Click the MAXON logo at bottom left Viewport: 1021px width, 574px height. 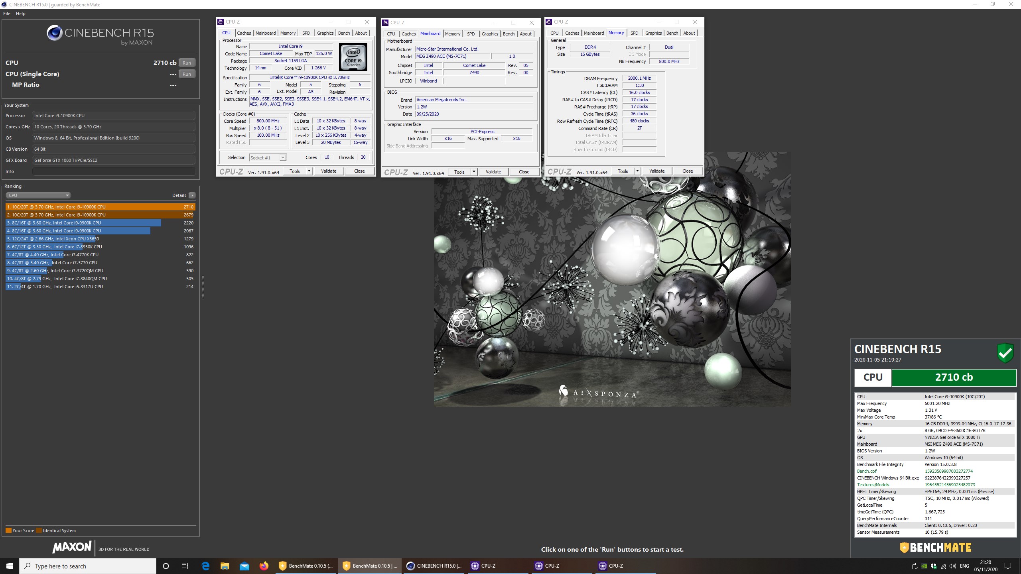[x=72, y=547]
